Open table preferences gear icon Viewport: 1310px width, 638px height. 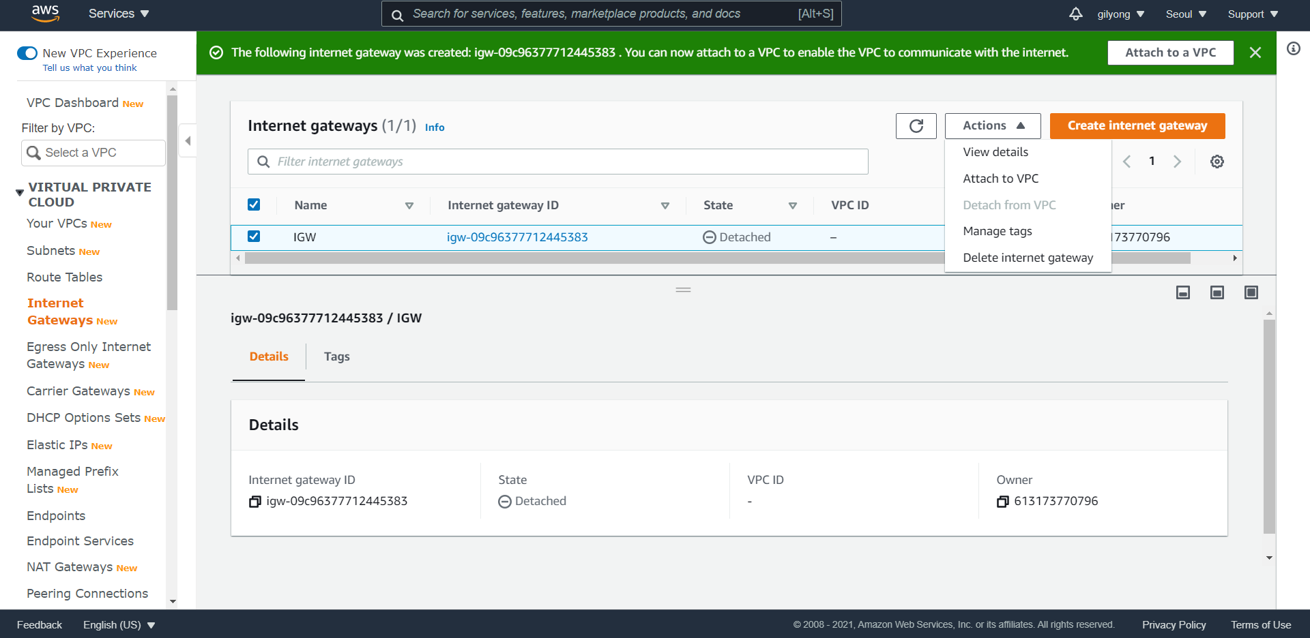(x=1217, y=162)
